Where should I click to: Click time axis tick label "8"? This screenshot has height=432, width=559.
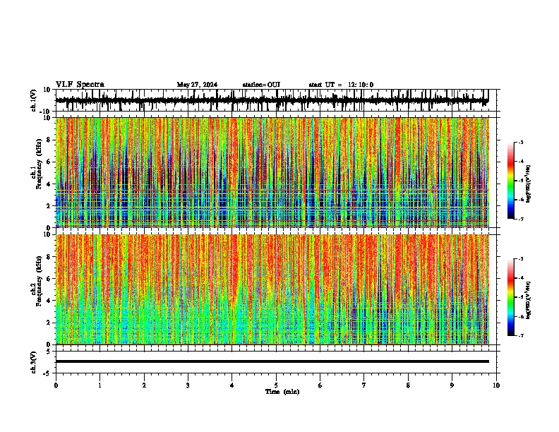(x=408, y=385)
